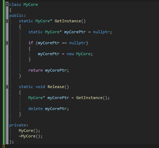The image size is (159, 148).
Task: Click 'nullptr' in the static myCorePtr initialization
Action: click(101, 32)
